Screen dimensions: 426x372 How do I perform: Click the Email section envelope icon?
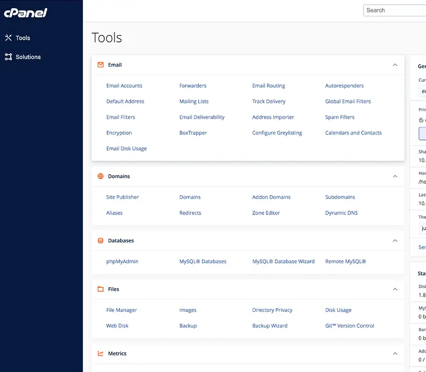coord(100,65)
